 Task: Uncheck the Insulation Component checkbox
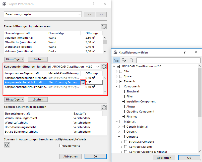(x=123, y=101)
